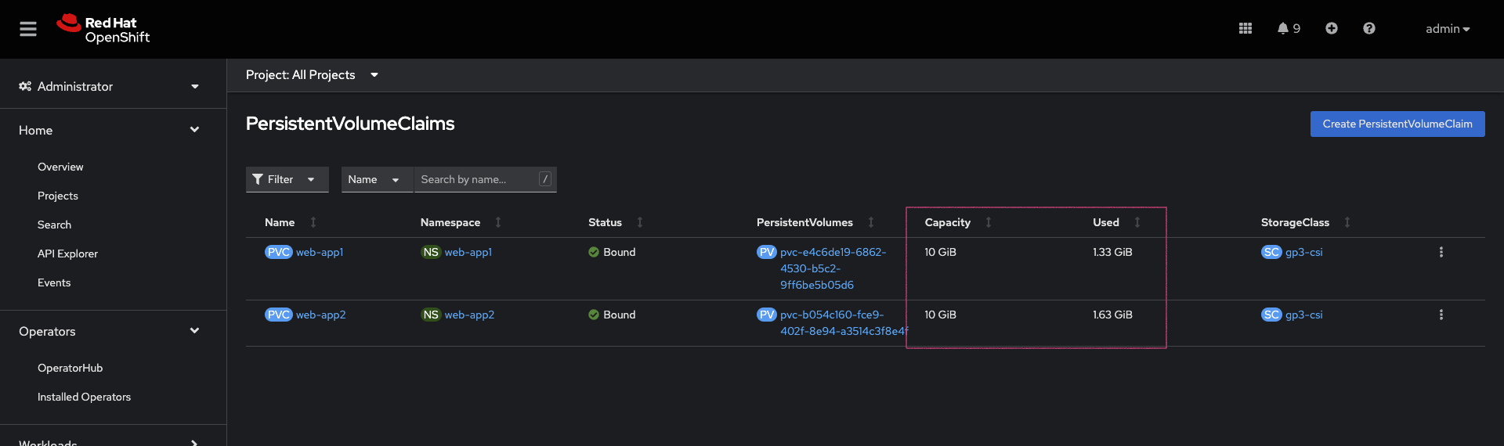
Task: Open the Filter dropdown
Action: pyautogui.click(x=287, y=179)
